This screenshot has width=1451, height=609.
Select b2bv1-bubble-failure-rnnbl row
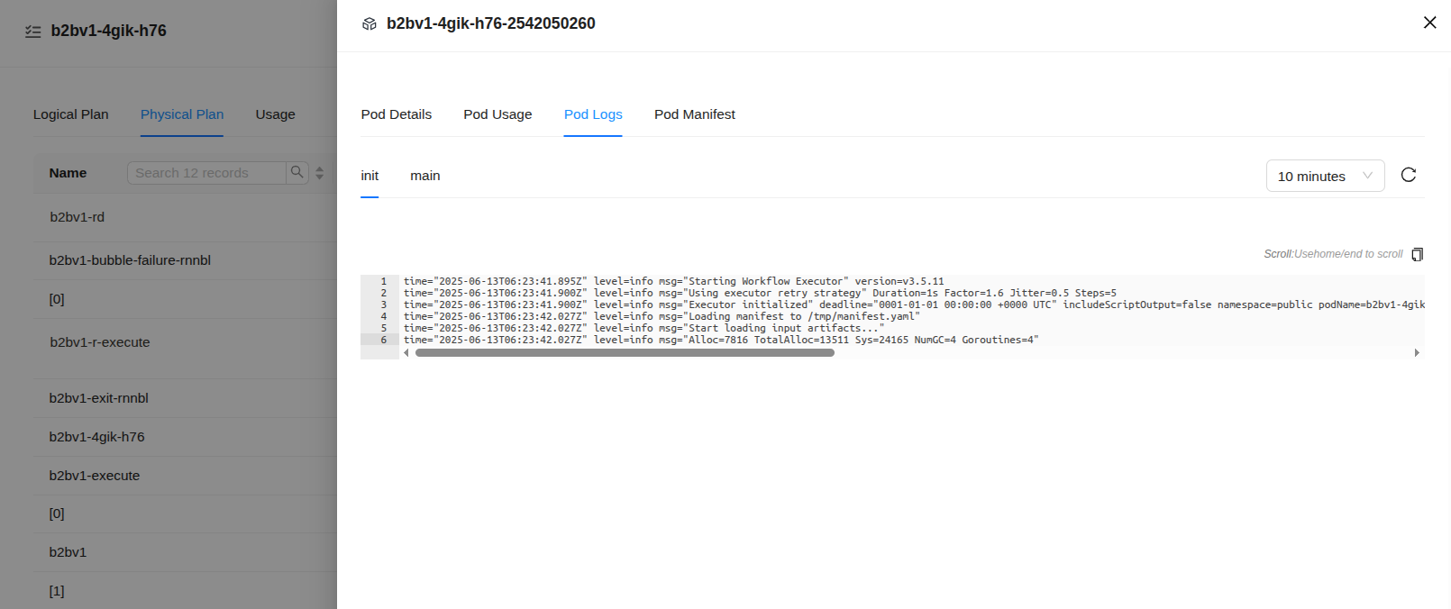pyautogui.click(x=130, y=260)
